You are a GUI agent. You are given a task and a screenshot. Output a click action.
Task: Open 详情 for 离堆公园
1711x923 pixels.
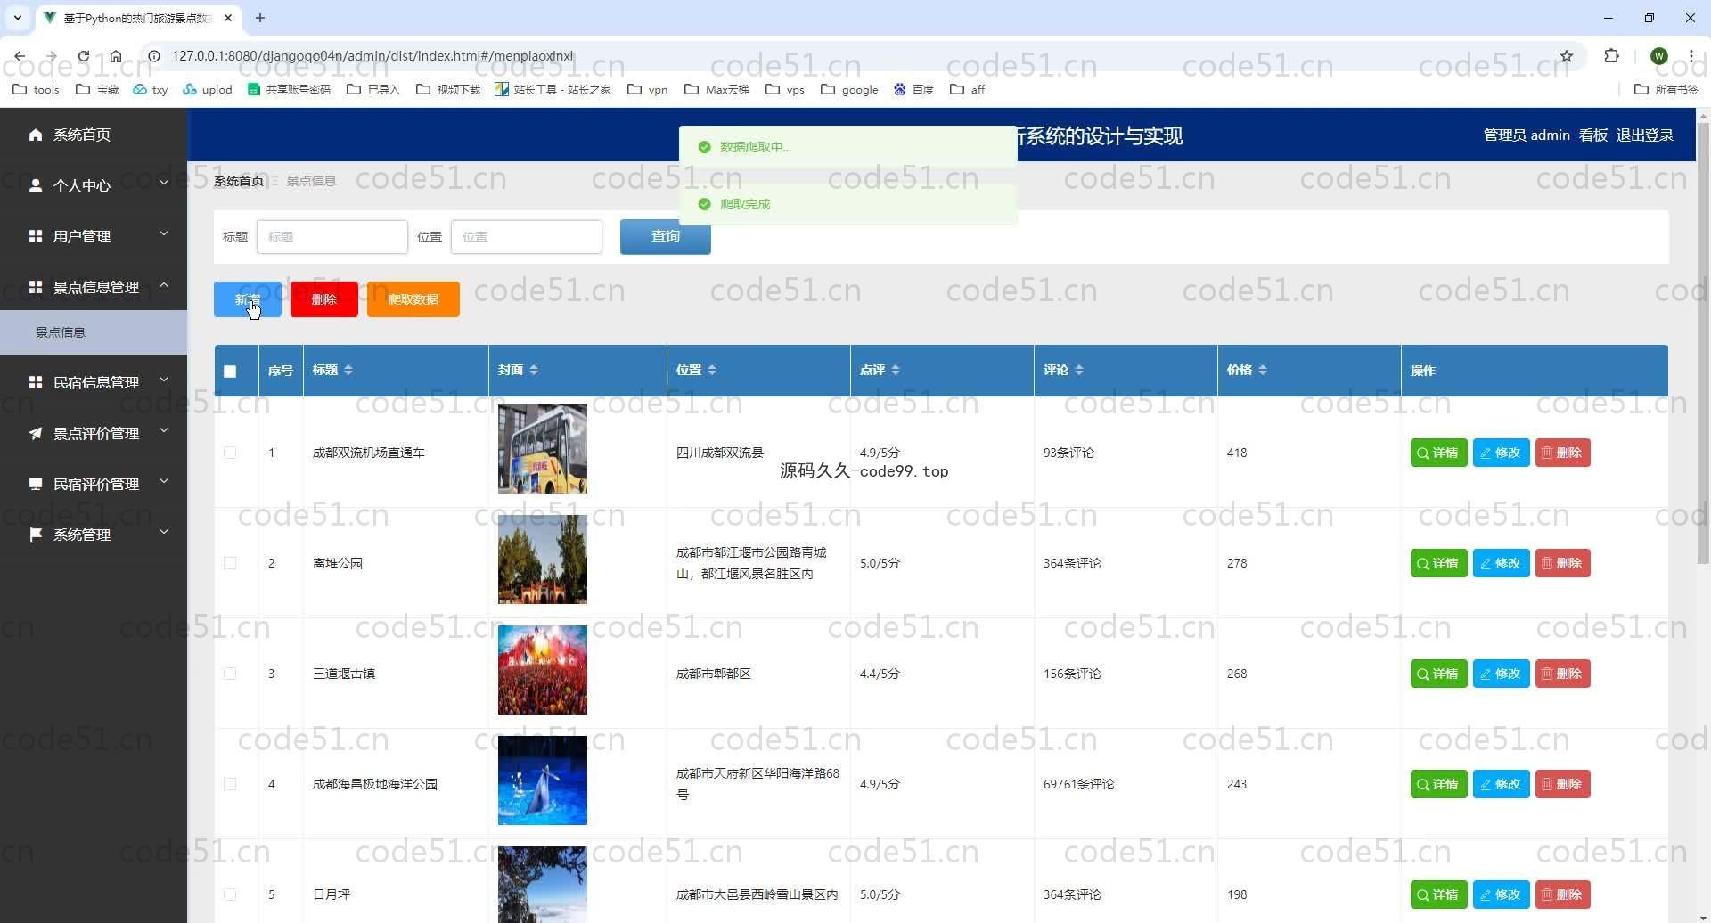[x=1438, y=563]
